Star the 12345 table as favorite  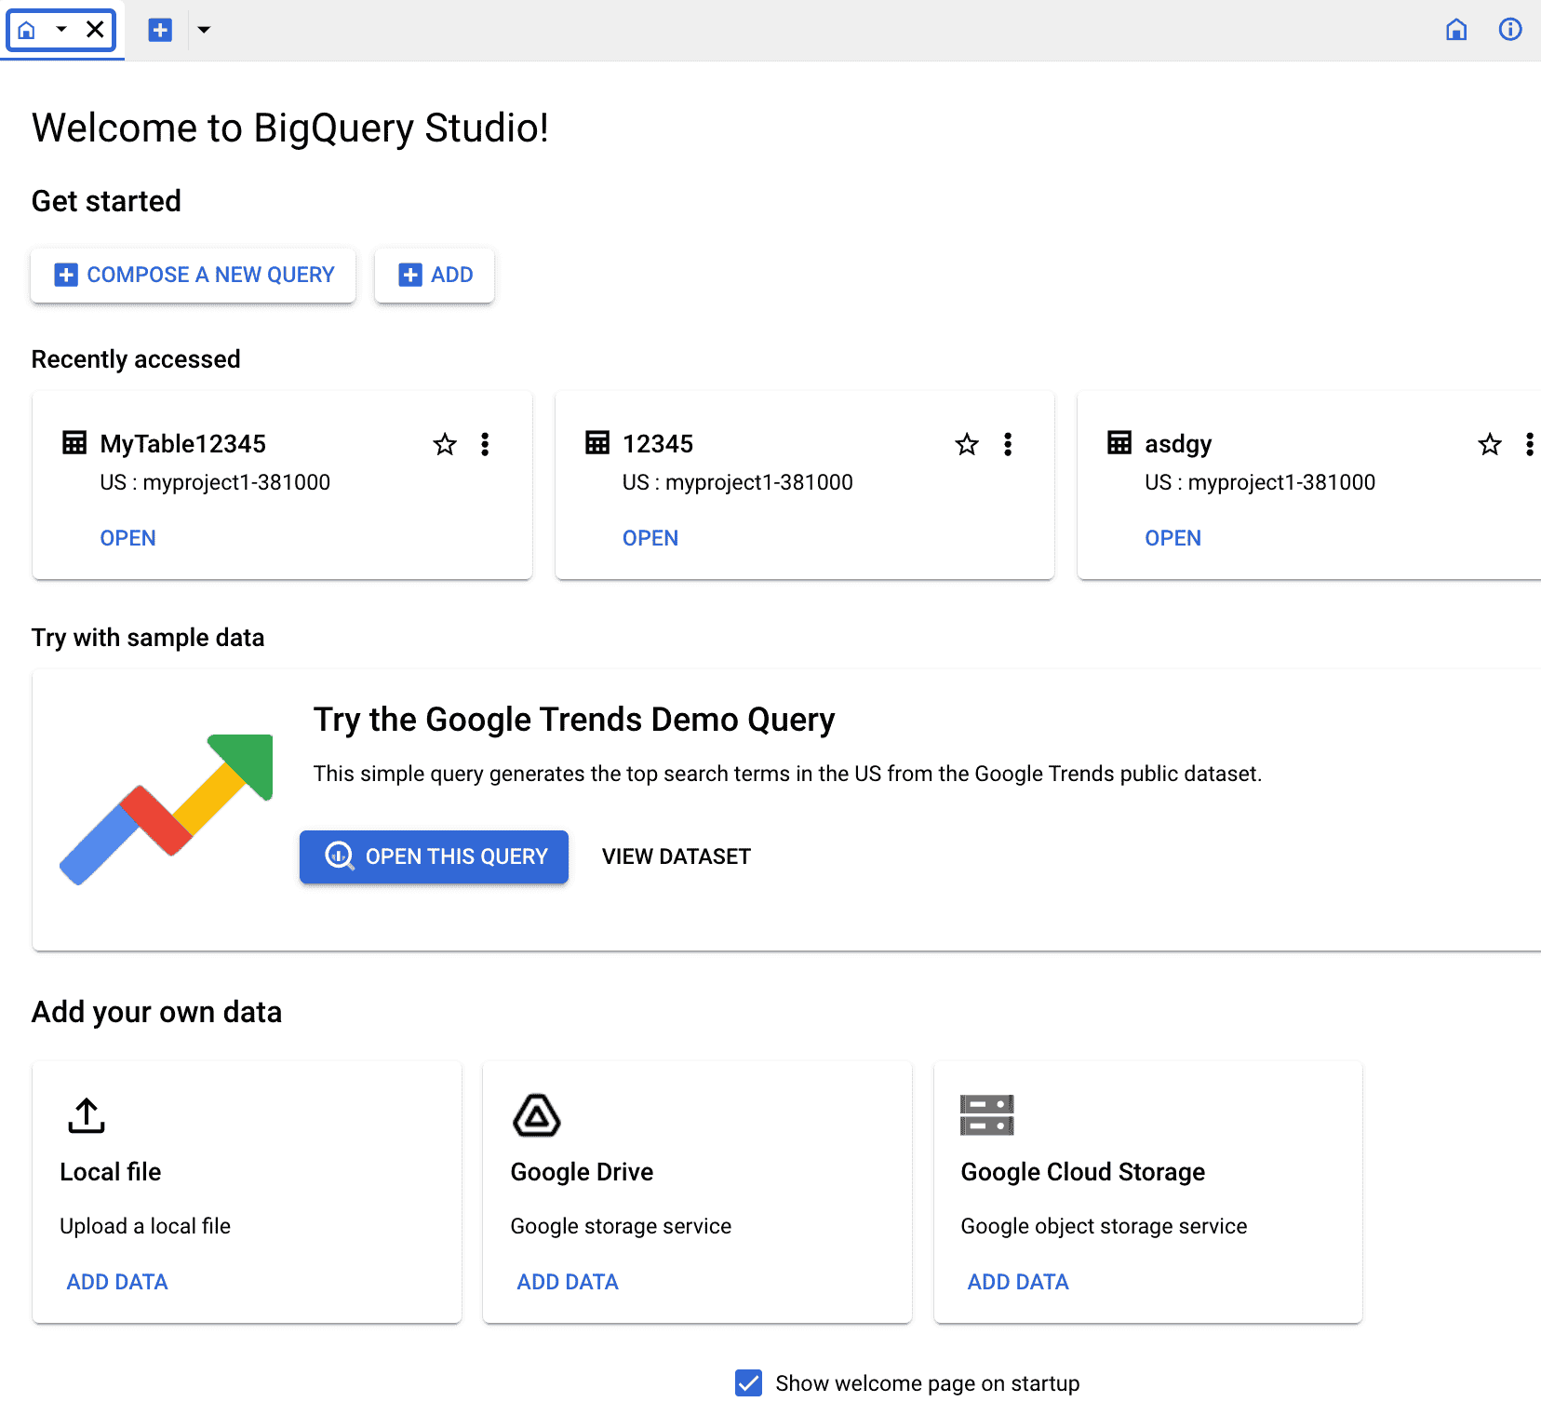click(967, 444)
